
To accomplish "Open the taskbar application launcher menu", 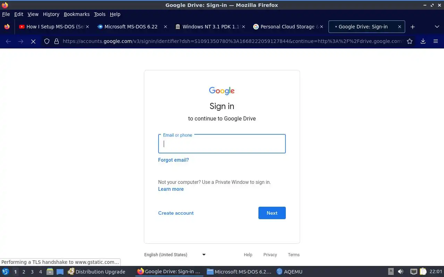I will click(6, 272).
